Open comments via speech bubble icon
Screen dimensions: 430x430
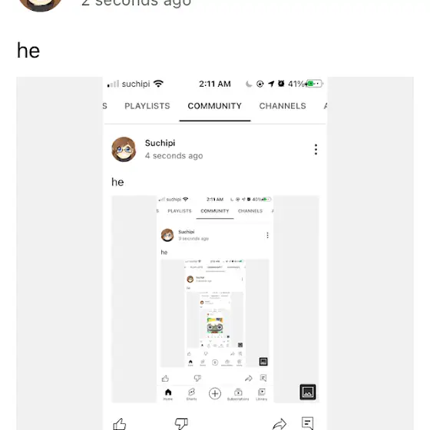tap(307, 423)
